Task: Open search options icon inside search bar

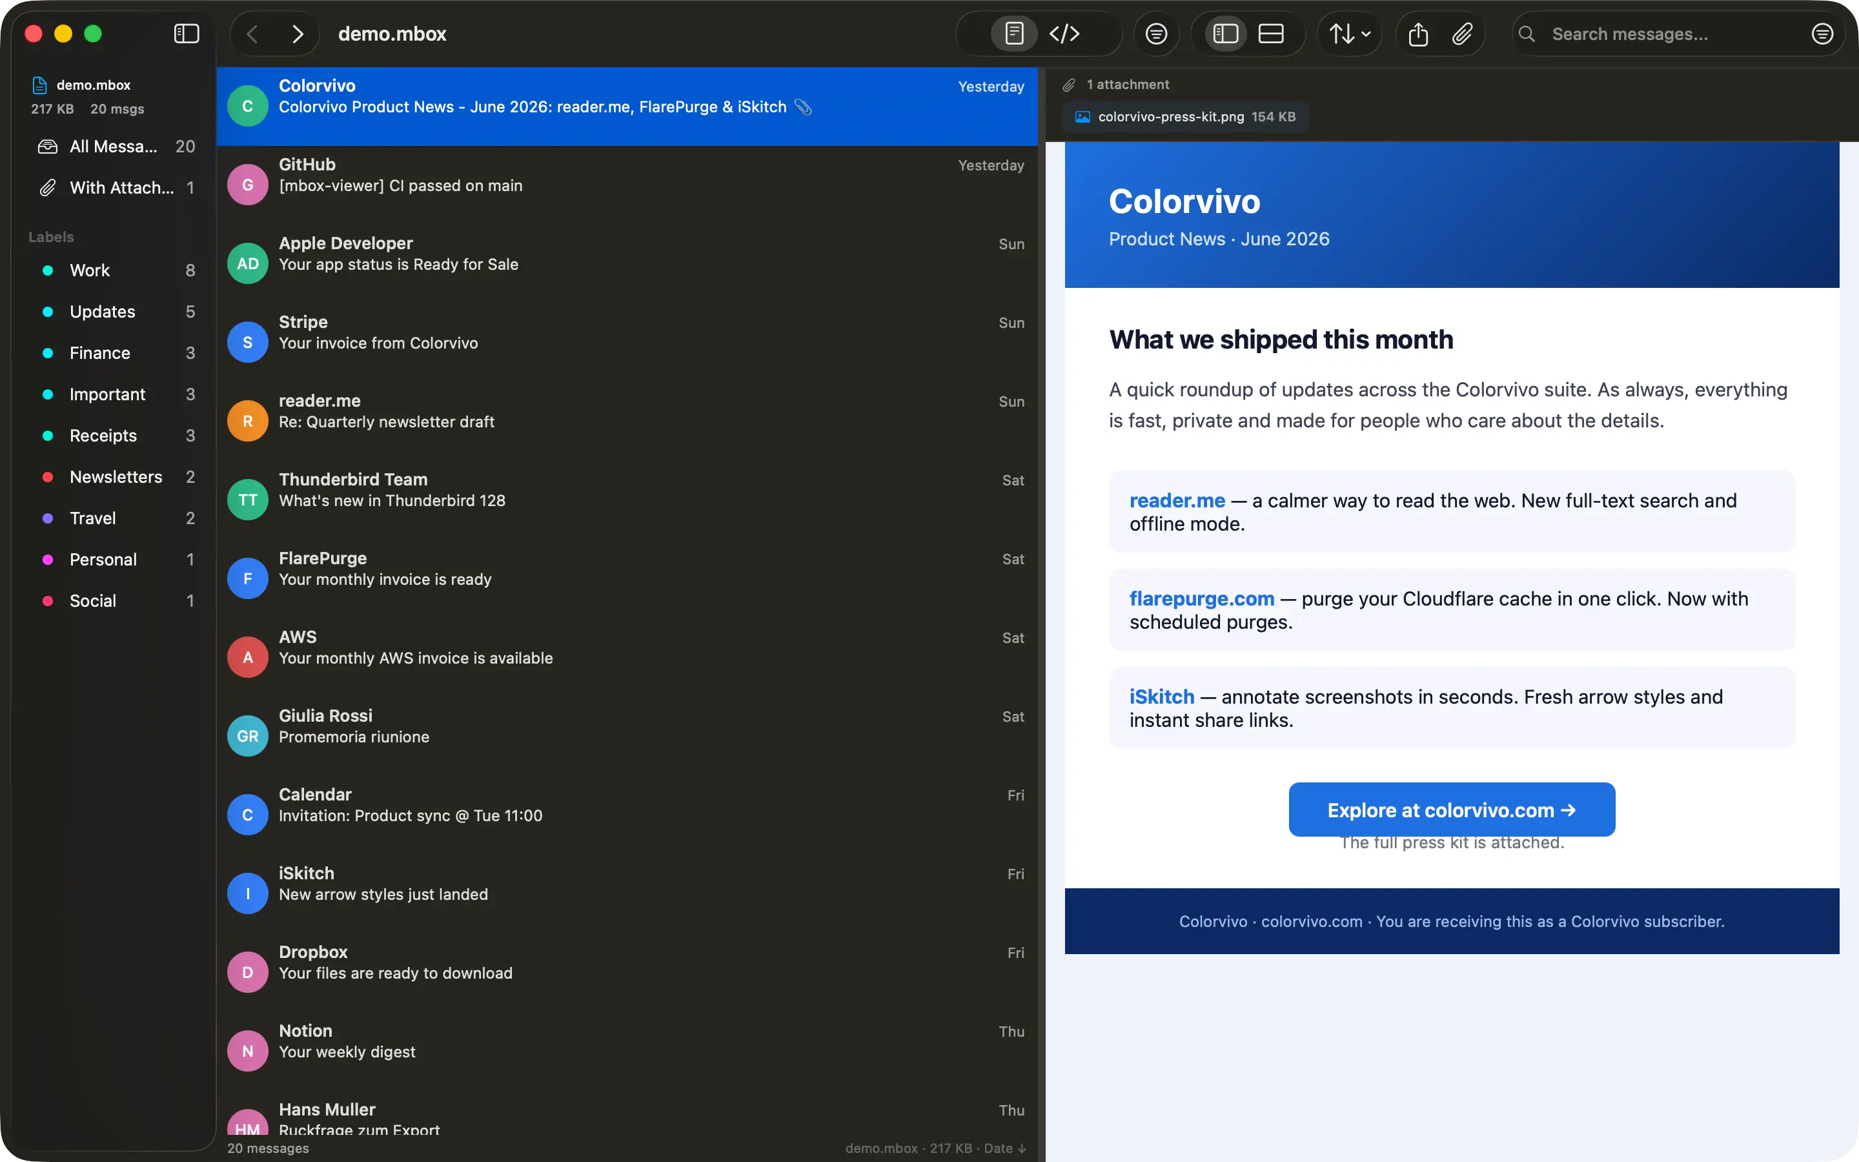Action: [1822, 34]
